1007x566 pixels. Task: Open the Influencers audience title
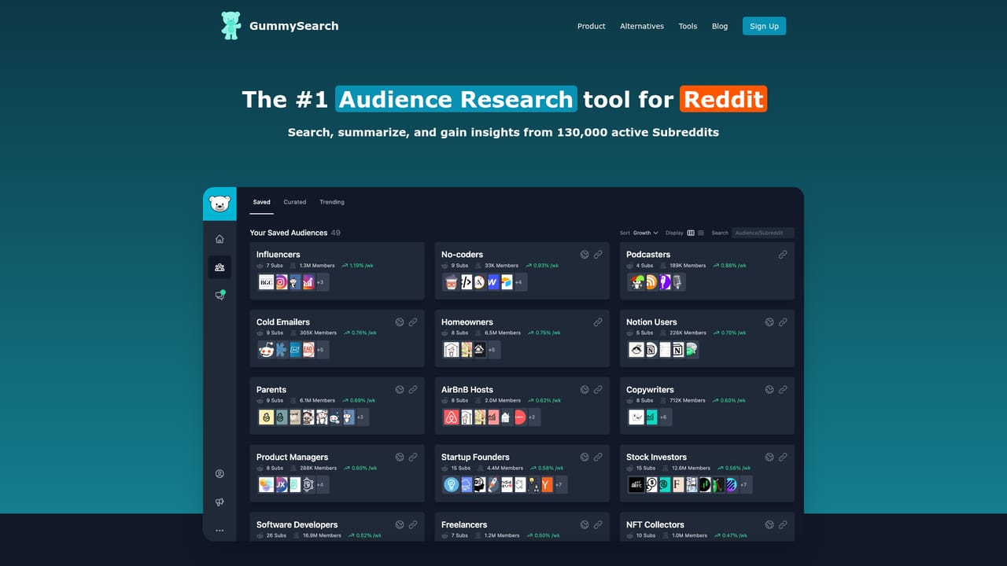click(x=278, y=255)
